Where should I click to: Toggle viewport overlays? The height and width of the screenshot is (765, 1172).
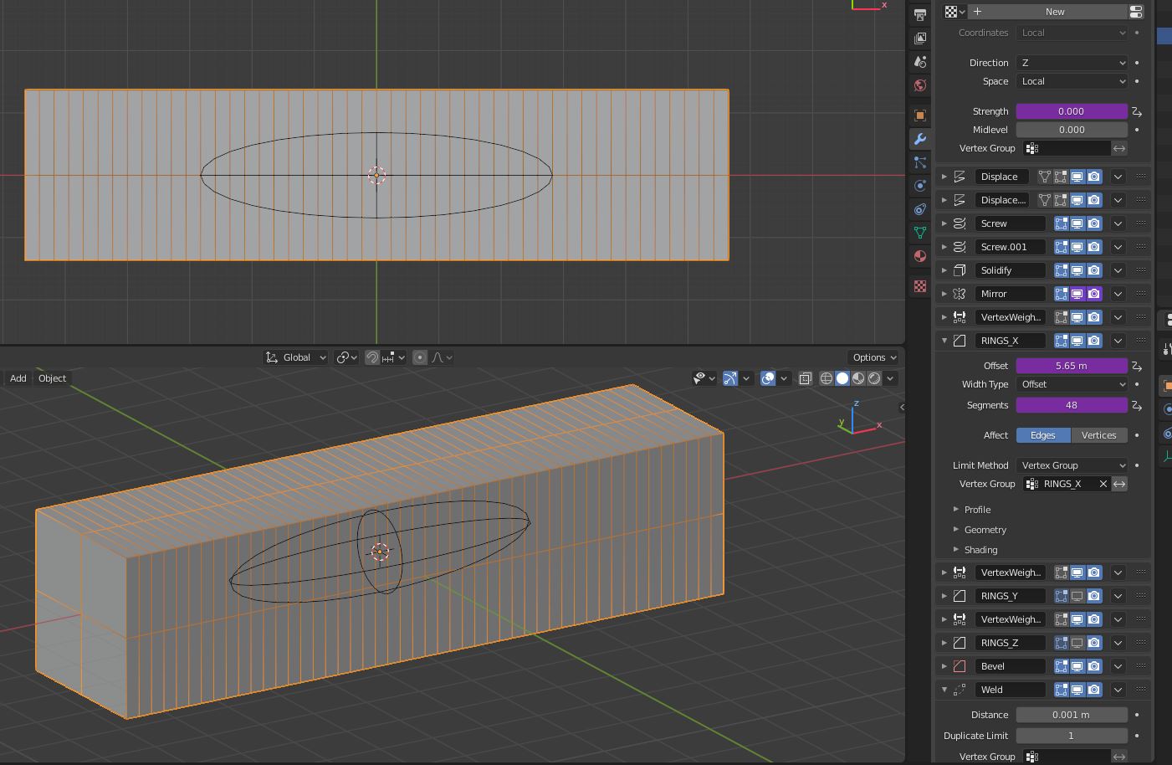coord(768,378)
